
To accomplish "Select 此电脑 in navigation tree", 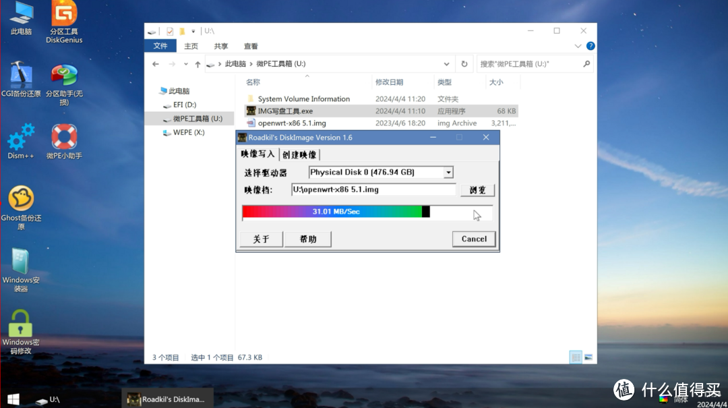I will 174,91.
